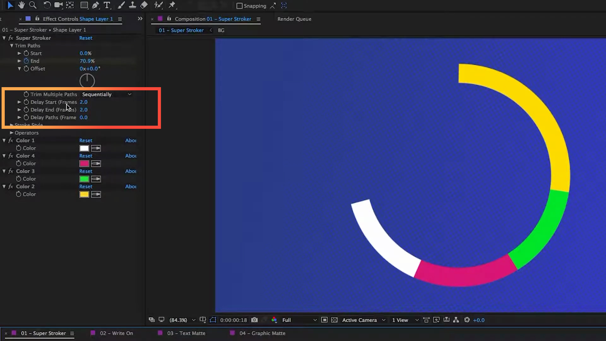Select the Puppet Pin tool

pyautogui.click(x=172, y=5)
